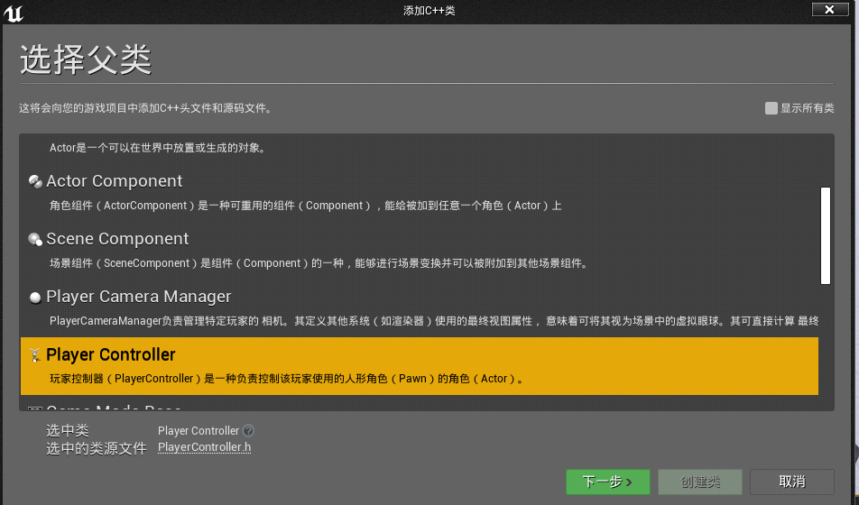Click the 玩家控制器 description text
The height and width of the screenshot is (505, 859).
287,379
